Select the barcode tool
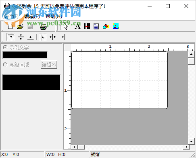Viewport: 196px width, 158px height. 87,26
